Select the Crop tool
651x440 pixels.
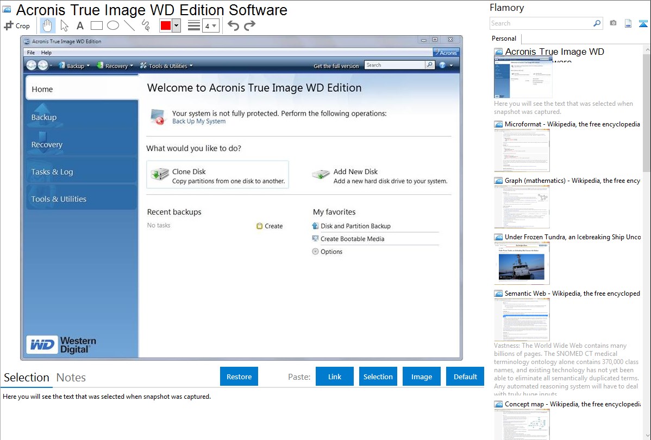pos(17,25)
